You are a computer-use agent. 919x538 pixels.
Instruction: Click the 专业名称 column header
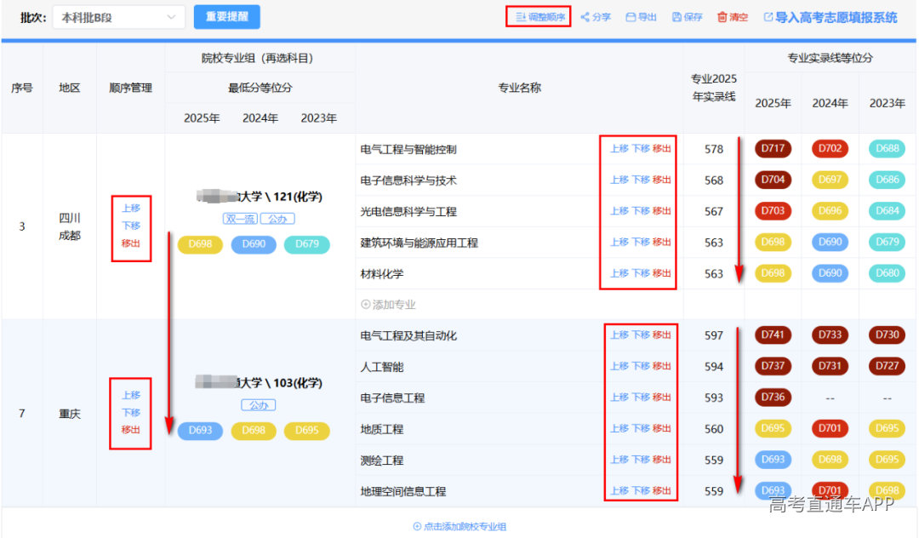[519, 88]
